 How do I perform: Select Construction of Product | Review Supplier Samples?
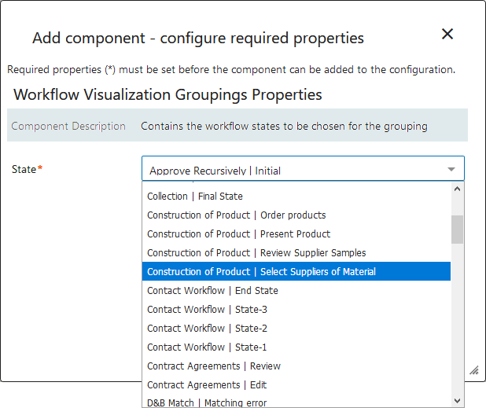click(256, 253)
